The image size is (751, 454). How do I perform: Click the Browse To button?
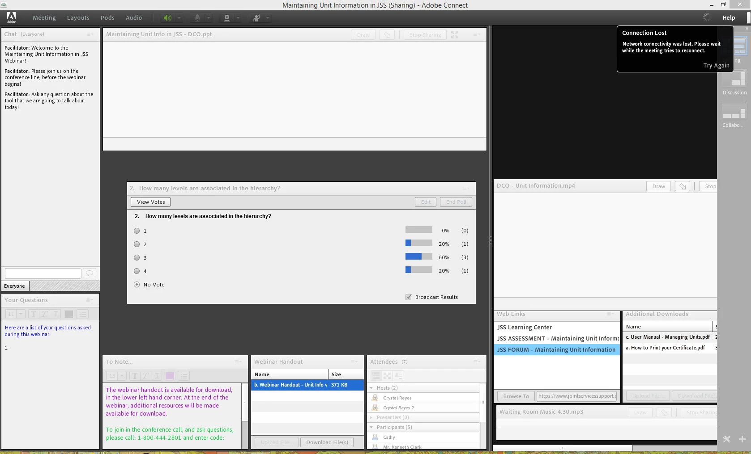(x=516, y=396)
